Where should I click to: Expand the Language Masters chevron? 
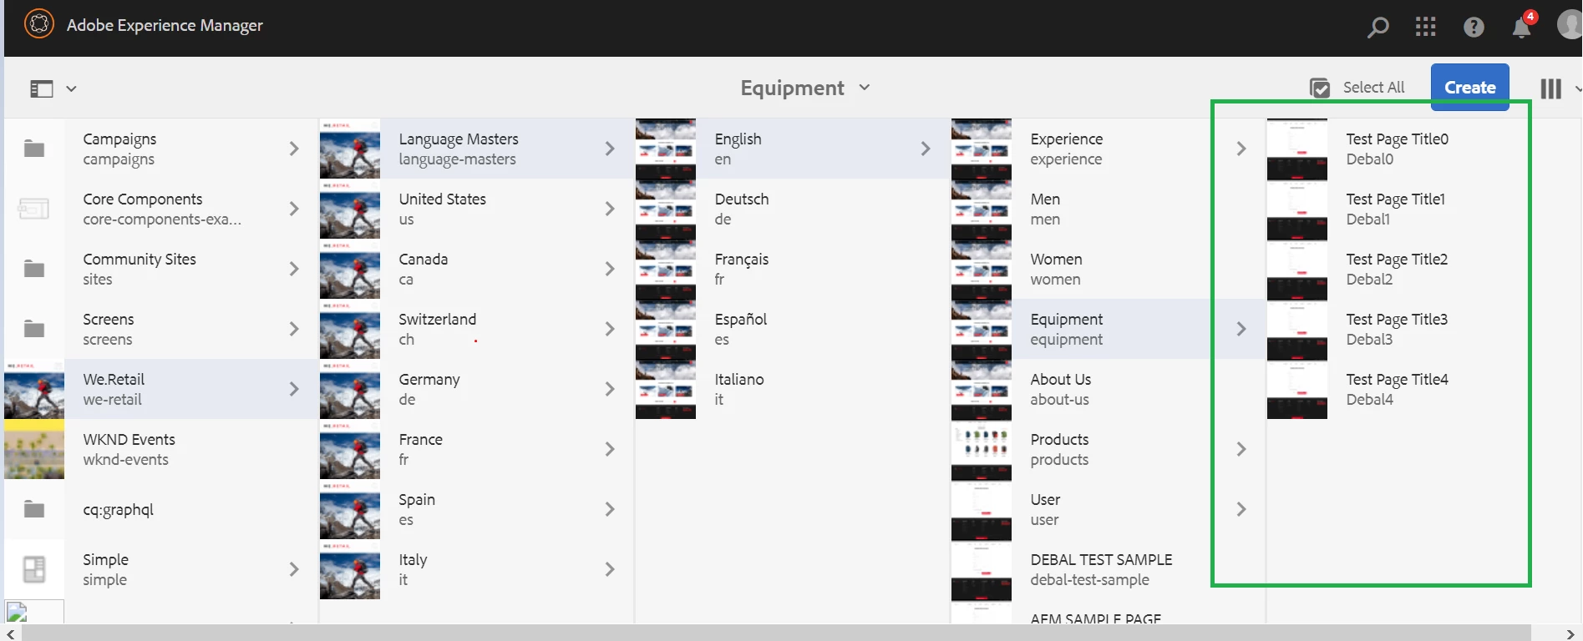click(x=610, y=149)
